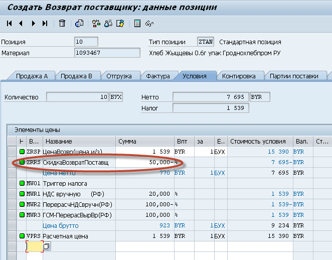The height and width of the screenshot is (260, 332).
Task: Select row selector of ZRSP condition row
Action: click(x=12, y=152)
